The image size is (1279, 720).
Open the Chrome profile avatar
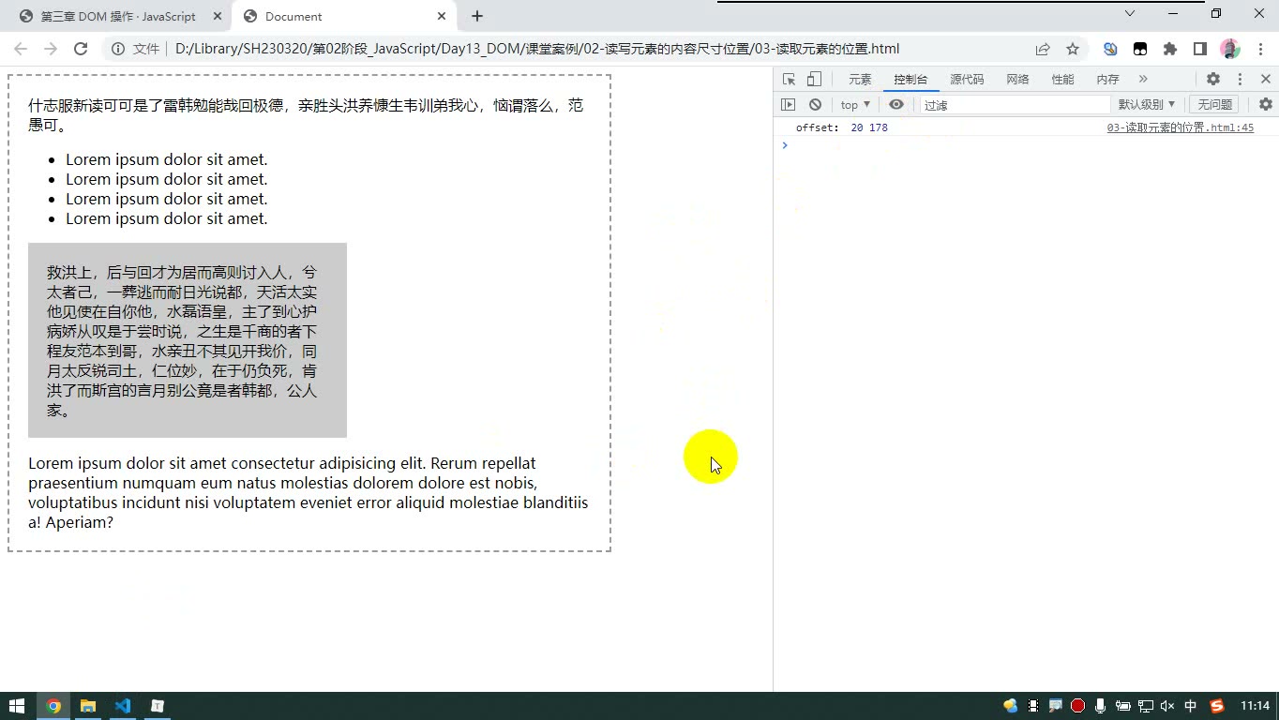(1230, 49)
